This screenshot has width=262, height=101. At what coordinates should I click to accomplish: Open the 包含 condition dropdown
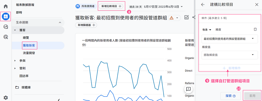pyautogui.click(x=207, y=30)
